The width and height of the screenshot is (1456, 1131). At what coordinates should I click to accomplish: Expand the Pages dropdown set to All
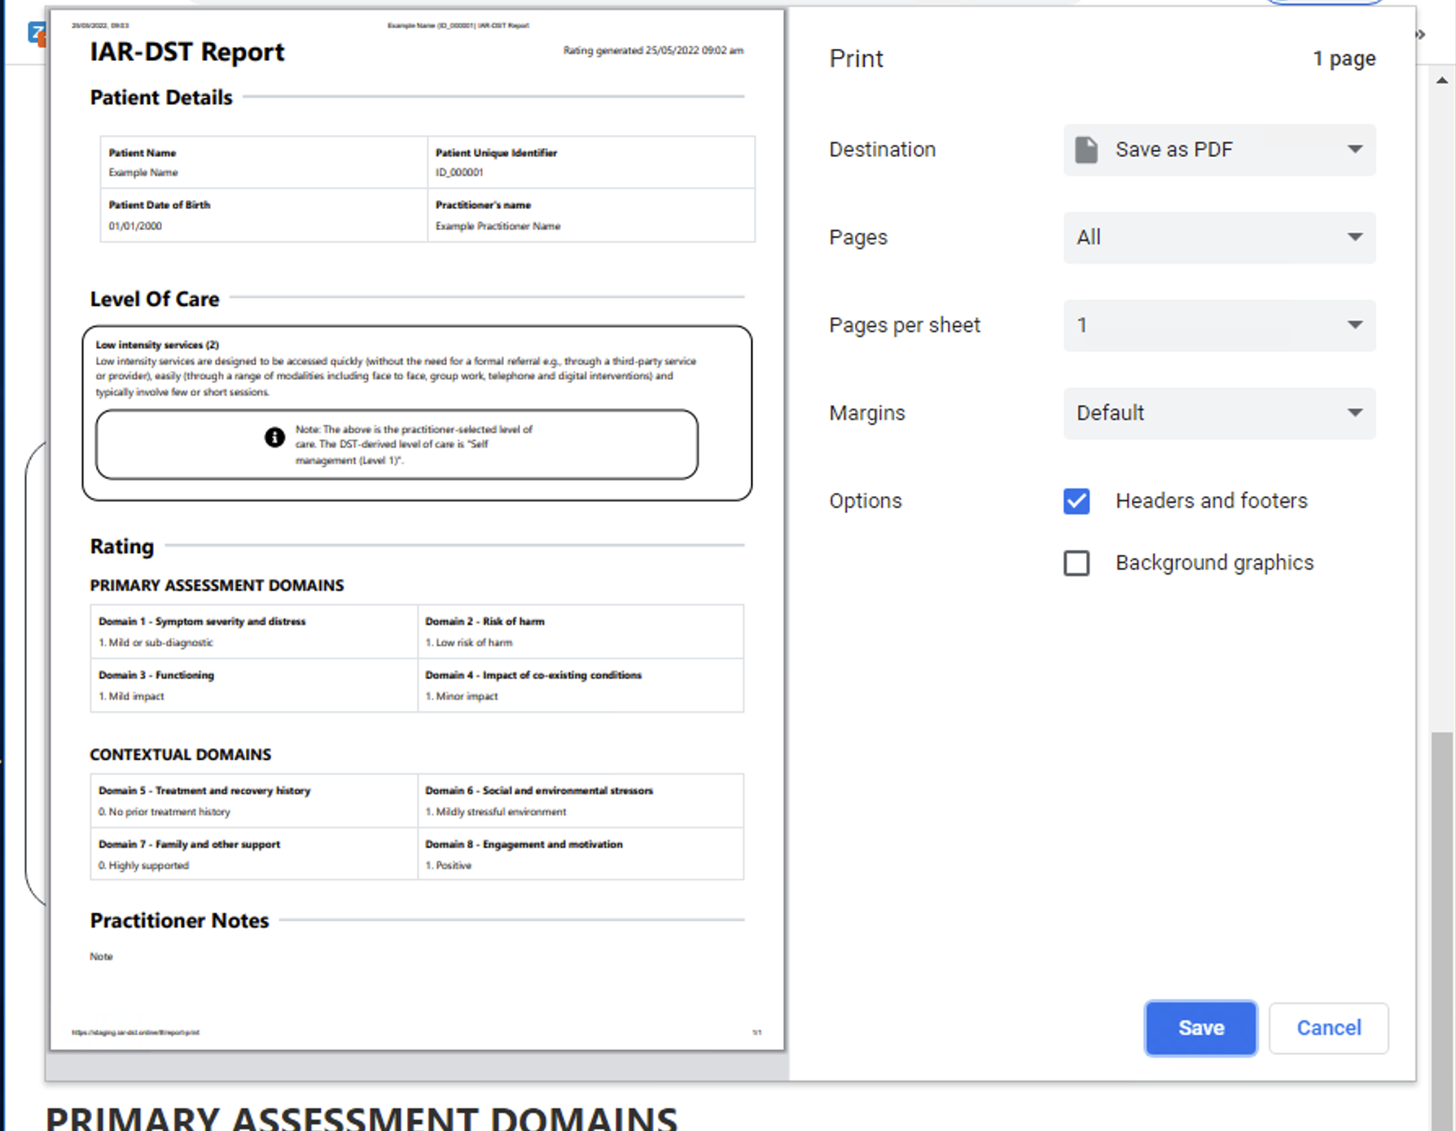(1219, 238)
